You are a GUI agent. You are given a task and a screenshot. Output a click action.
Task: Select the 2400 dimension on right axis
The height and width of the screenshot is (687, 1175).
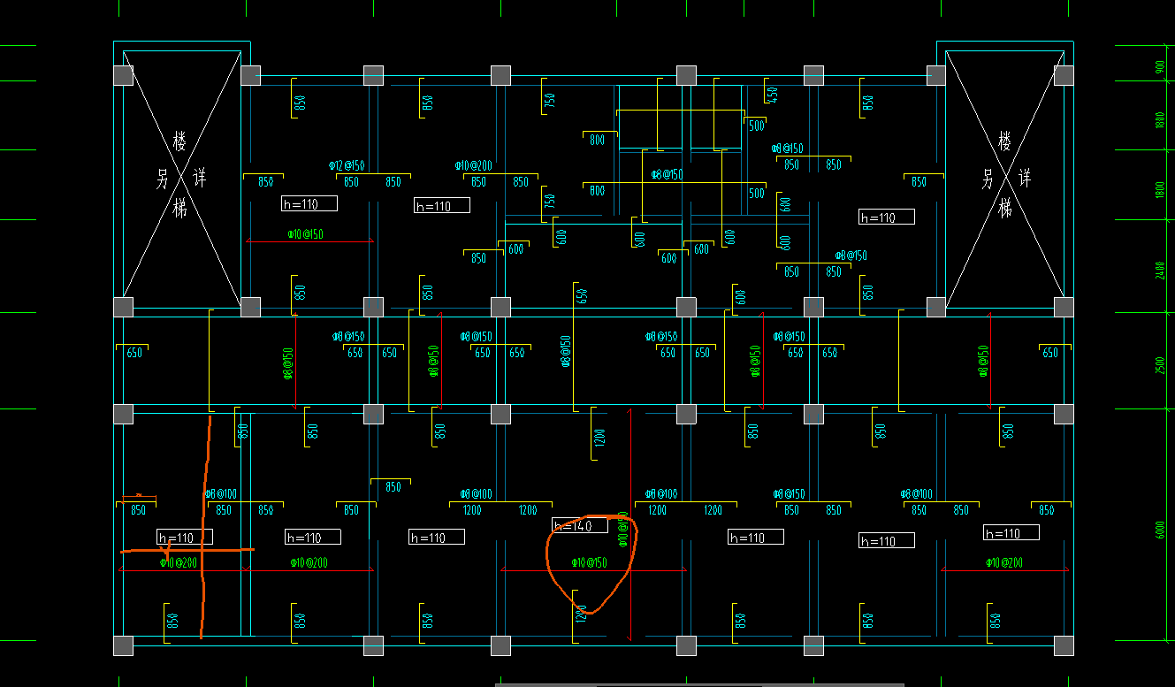click(x=1160, y=271)
